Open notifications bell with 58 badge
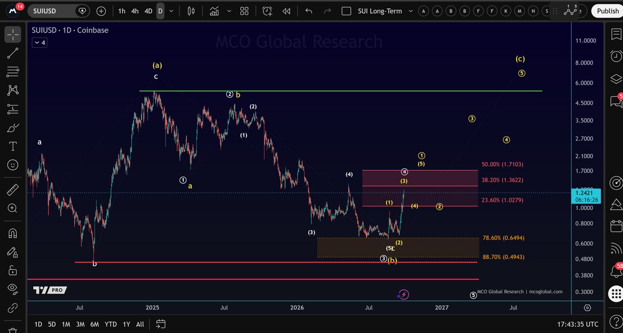This screenshot has width=623, height=333. tap(616, 271)
